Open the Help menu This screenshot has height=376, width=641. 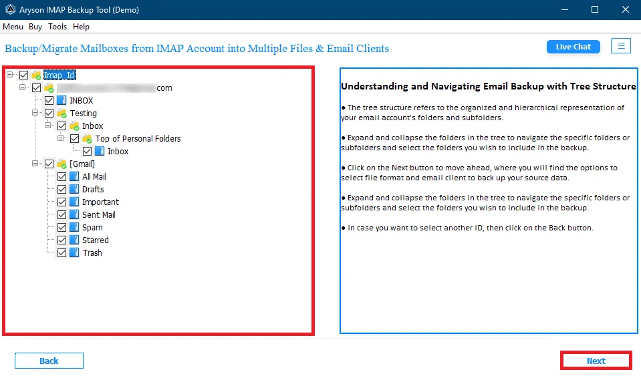[x=81, y=27]
